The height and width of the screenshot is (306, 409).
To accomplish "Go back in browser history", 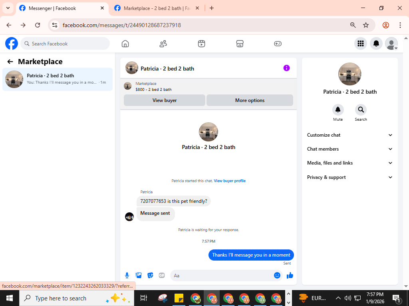I will (9, 25).
